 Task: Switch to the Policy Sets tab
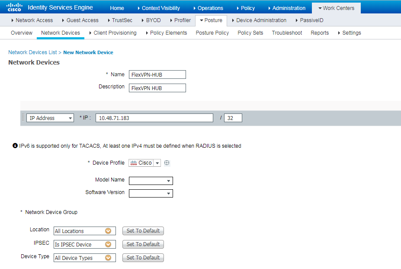[x=250, y=33]
